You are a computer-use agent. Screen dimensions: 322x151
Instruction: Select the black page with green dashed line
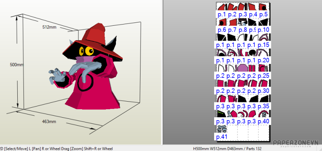coord(222,118)
